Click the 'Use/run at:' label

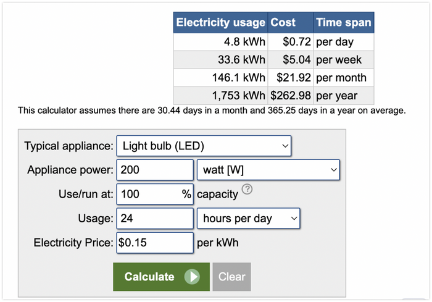point(86,194)
